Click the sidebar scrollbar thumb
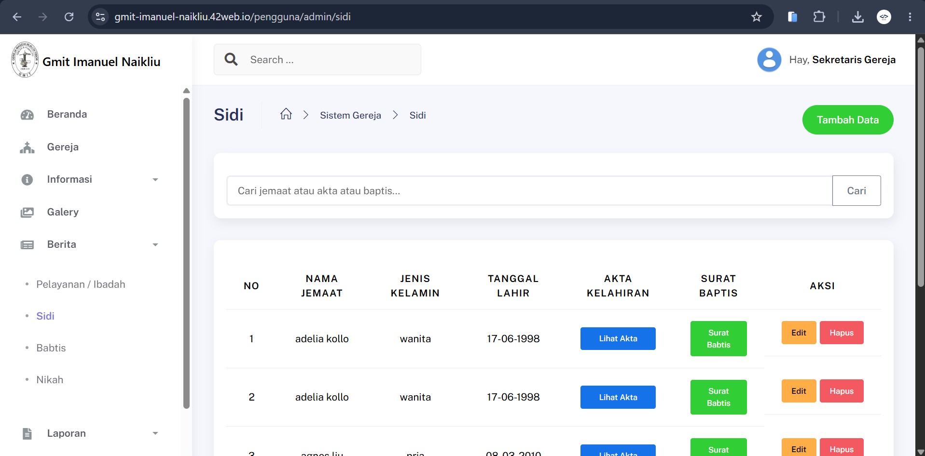Image resolution: width=925 pixels, height=456 pixels. [x=186, y=253]
